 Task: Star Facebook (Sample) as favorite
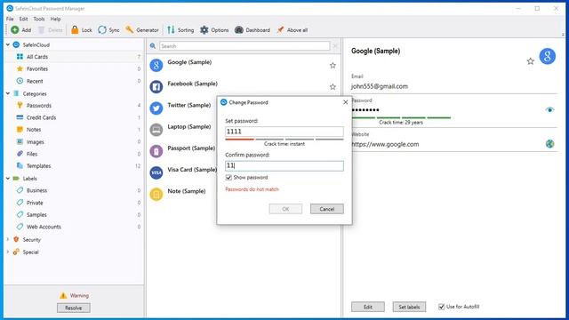(333, 87)
